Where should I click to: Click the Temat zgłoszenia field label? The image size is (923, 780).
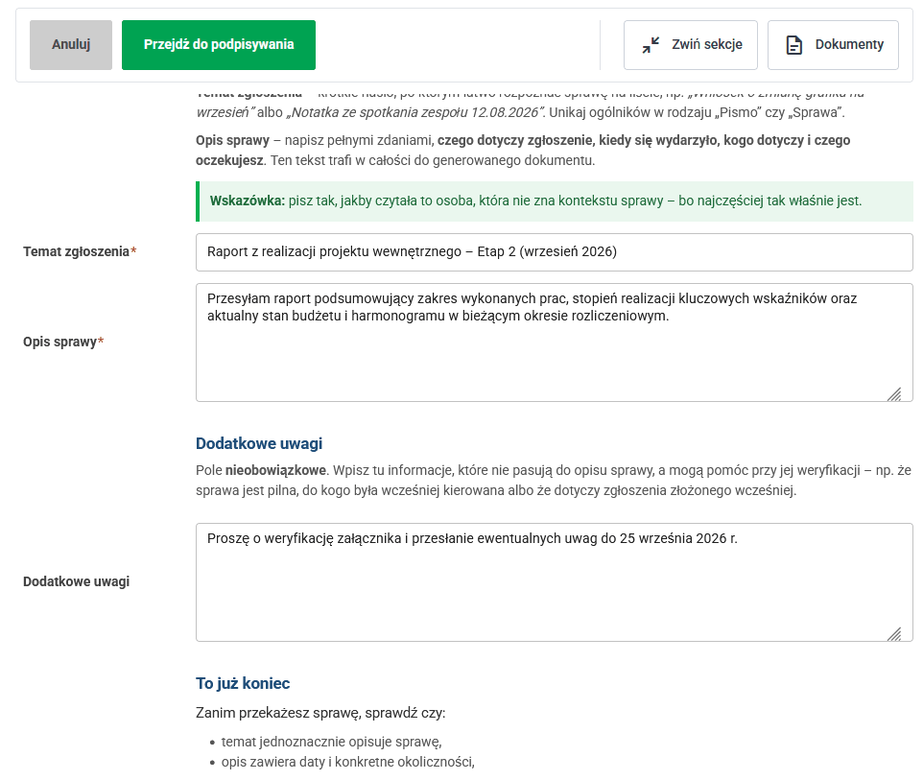[80, 252]
